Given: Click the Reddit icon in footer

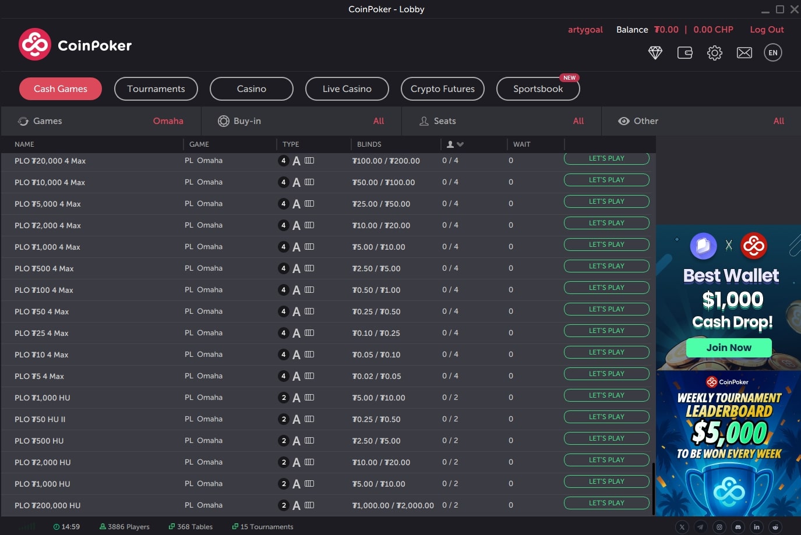Looking at the screenshot, I should 775,527.
